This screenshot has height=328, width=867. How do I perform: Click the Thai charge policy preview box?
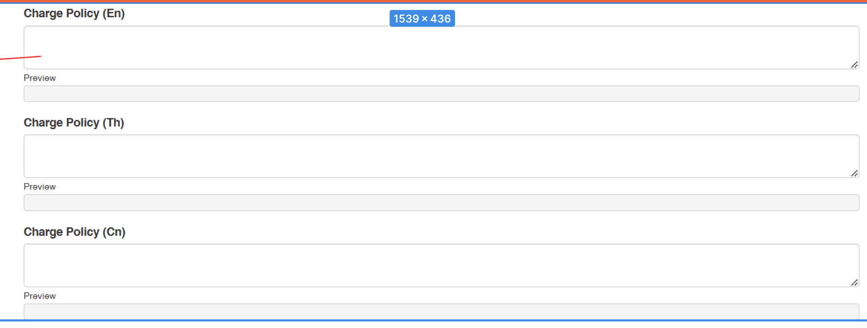coord(441,203)
